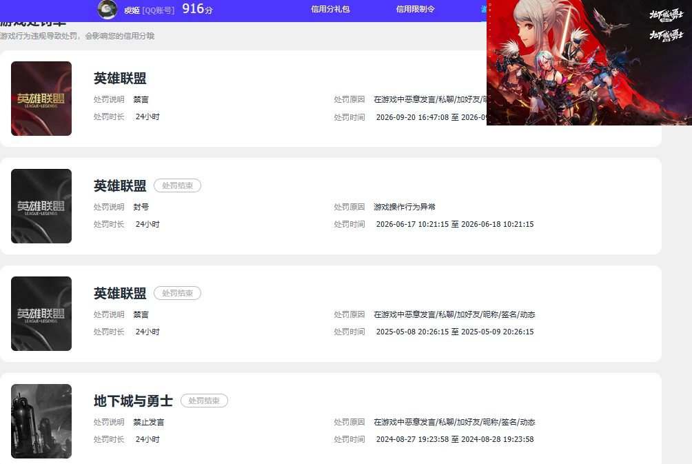This screenshot has height=464, width=692.
Task: Click the time range 2024-08-27 19:23:58 至 2024-08-28
Action: (x=455, y=439)
